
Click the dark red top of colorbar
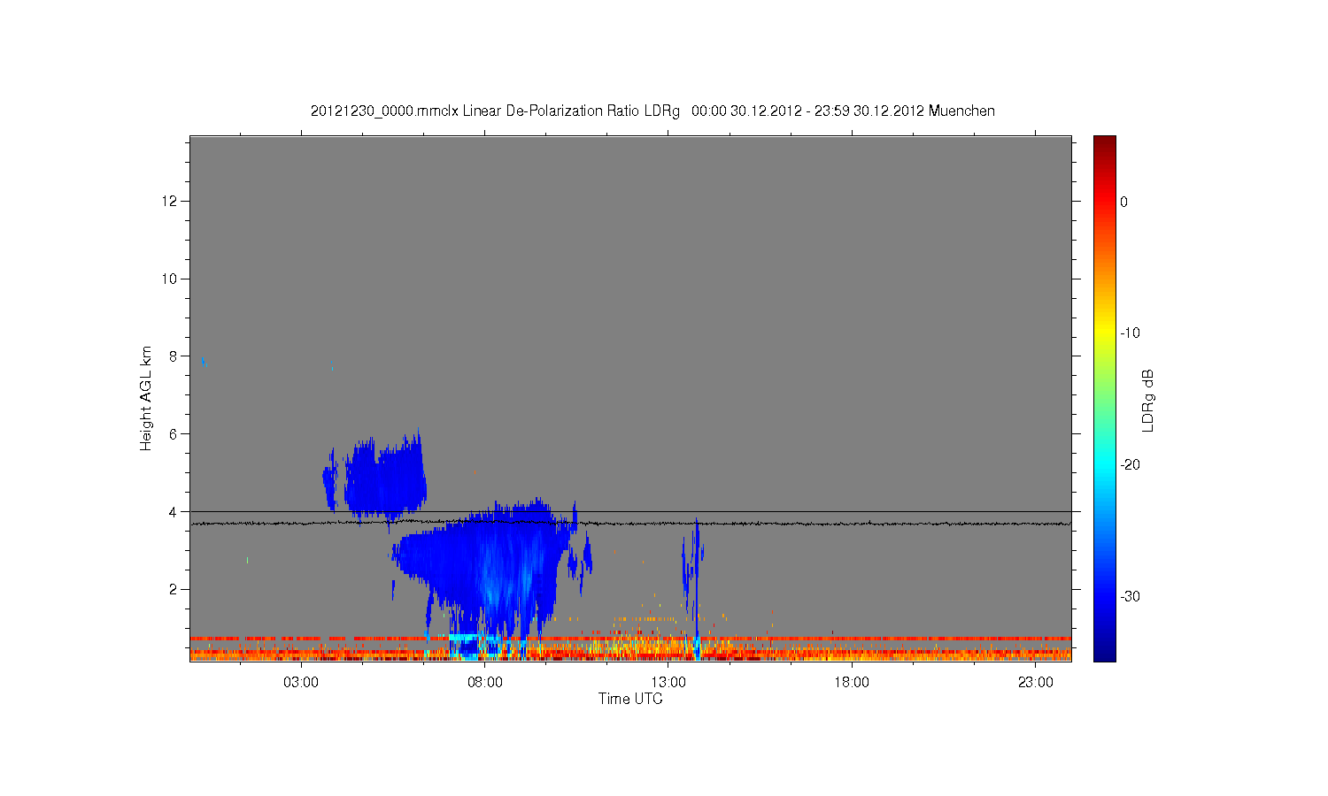tap(1105, 143)
